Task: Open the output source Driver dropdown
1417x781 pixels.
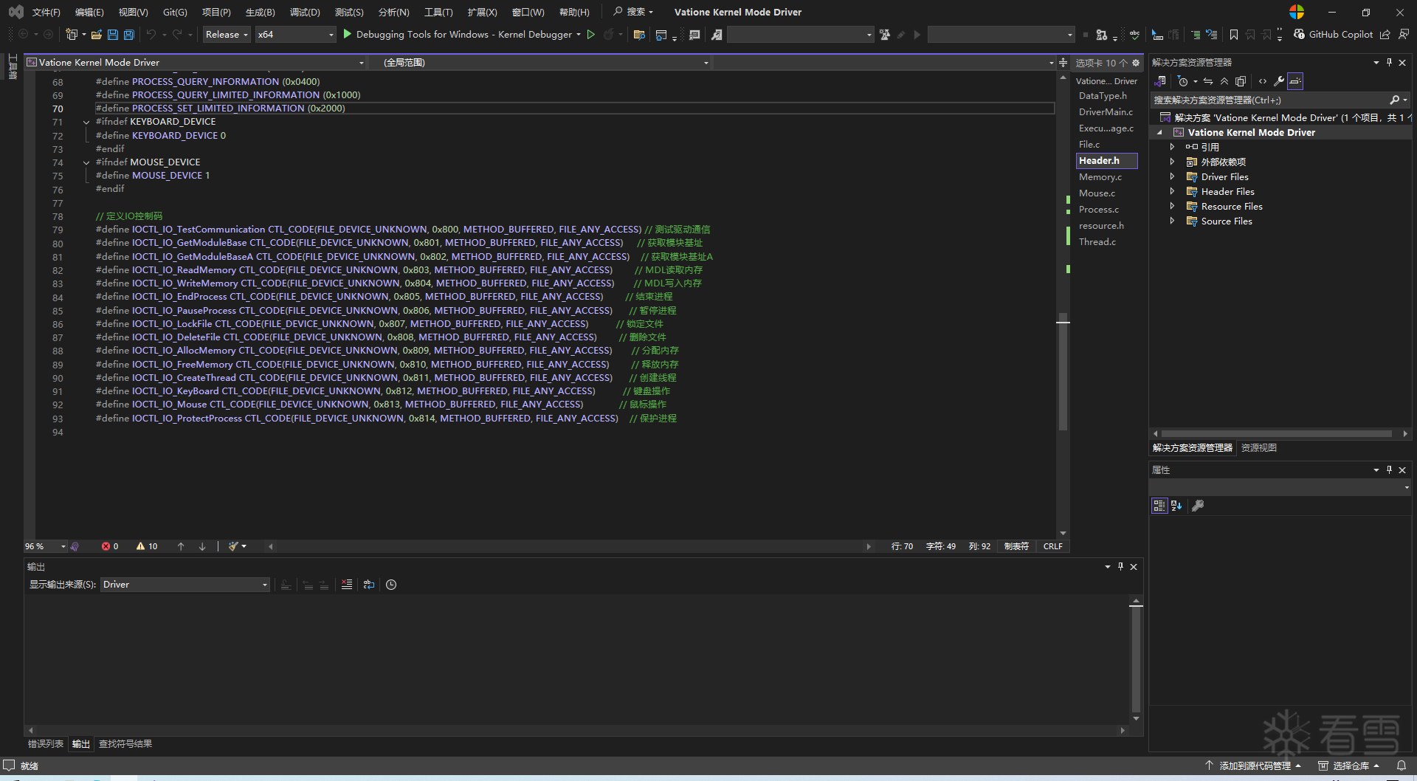Action: (185, 585)
